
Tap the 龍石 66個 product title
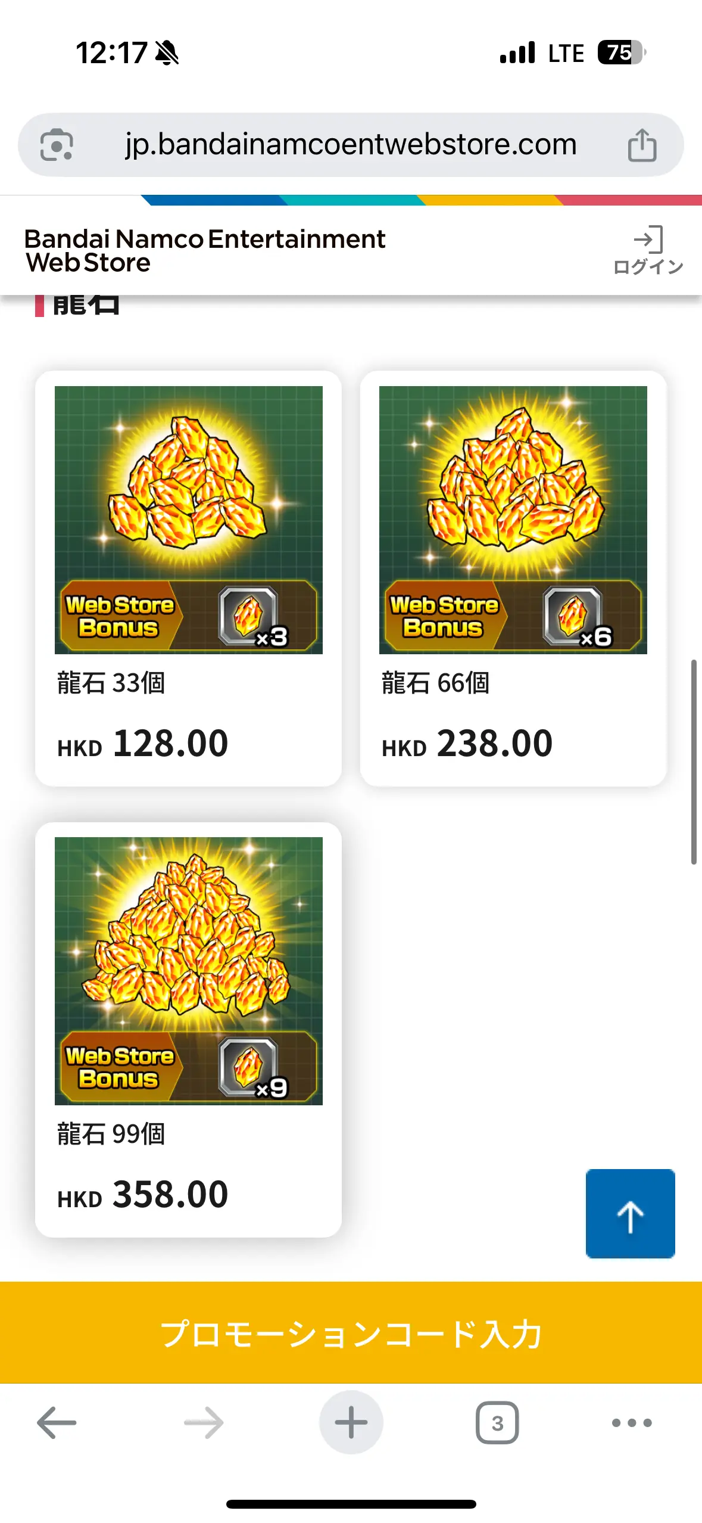[x=436, y=682]
